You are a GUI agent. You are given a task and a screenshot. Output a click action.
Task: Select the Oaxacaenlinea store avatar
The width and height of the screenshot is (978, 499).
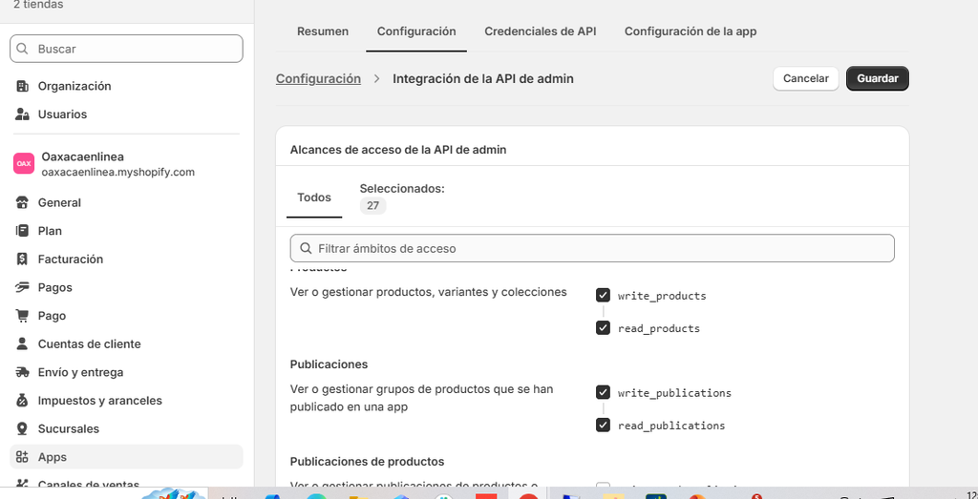[24, 164]
